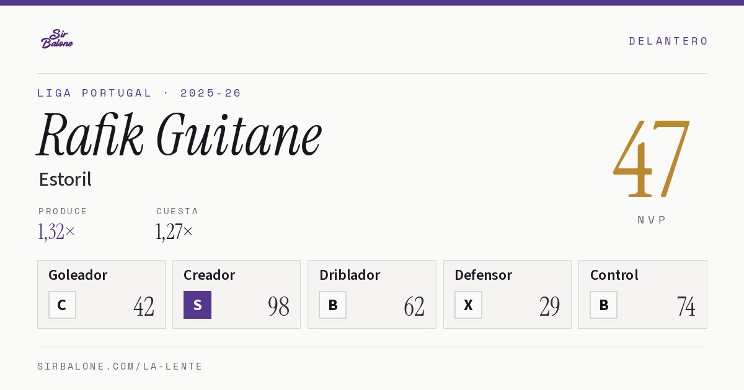Select the Produce value 1,32×
This screenshot has height=390, width=744.
click(56, 232)
